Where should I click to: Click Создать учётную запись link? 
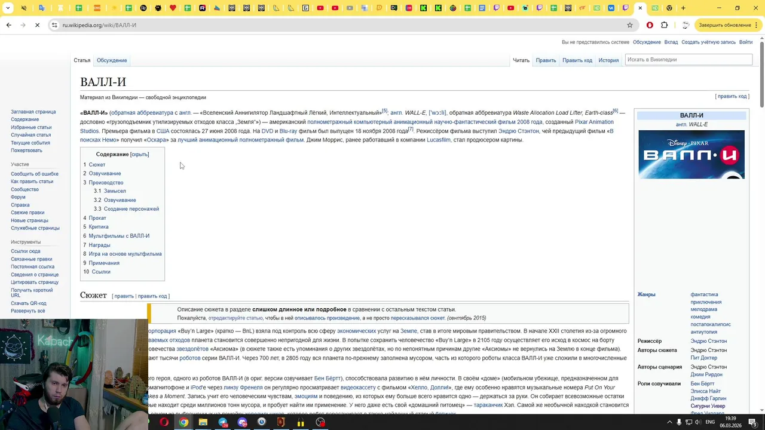[x=708, y=42]
